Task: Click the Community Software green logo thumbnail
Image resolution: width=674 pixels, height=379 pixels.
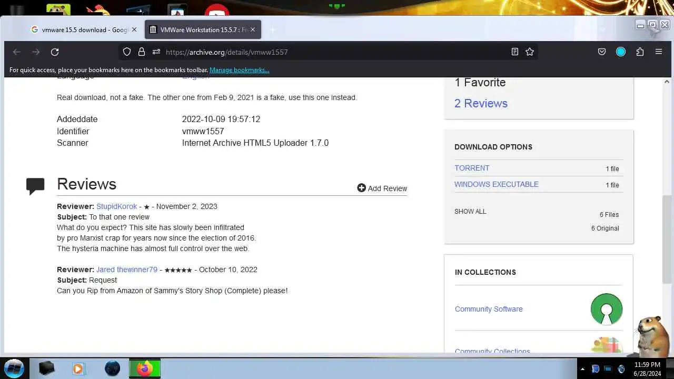Action: coord(607,309)
